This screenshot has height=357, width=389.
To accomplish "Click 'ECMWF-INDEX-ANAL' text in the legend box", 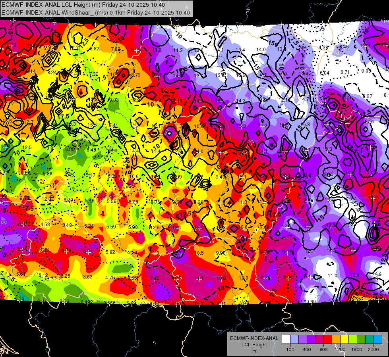I will pos(254,338).
